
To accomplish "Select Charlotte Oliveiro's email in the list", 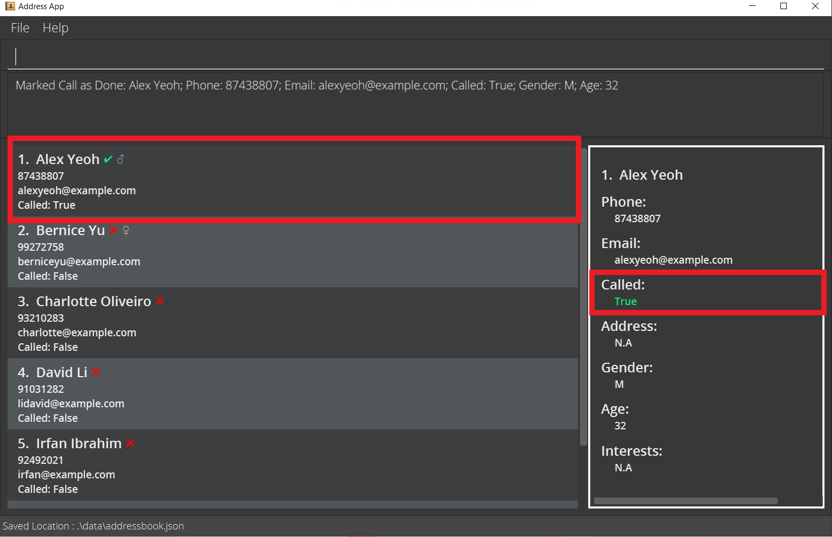I will 77,333.
